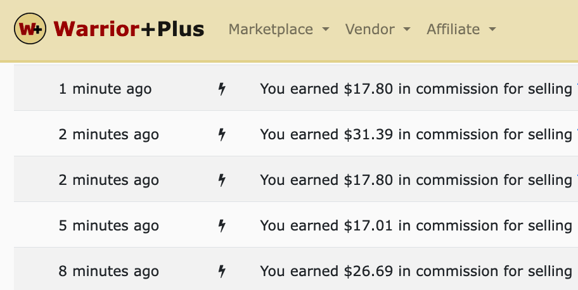Click the lightning bolt in the 1 minute ago row
This screenshot has width=578, height=290.
(222, 89)
